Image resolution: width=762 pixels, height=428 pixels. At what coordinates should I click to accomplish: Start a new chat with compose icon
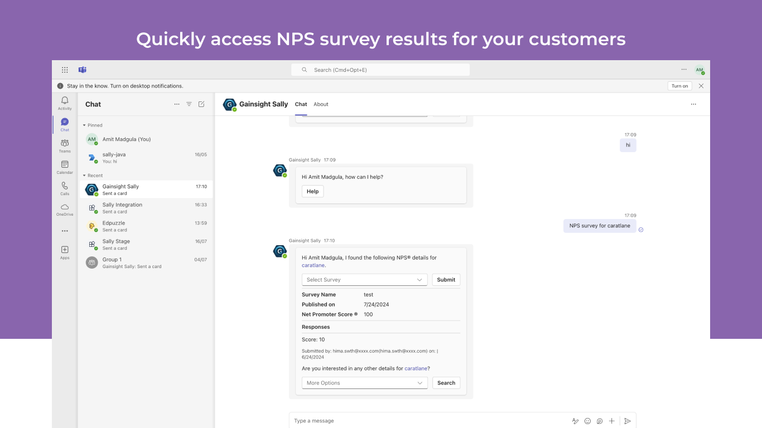tap(201, 104)
